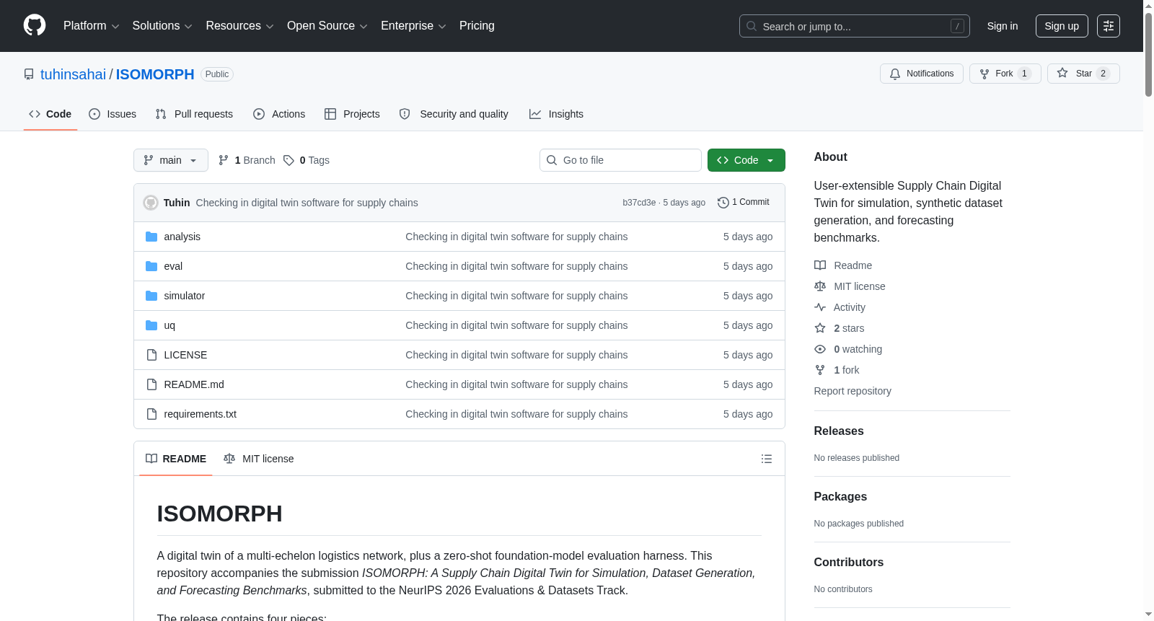
Task: Expand the Open Source menu
Action: (x=327, y=26)
